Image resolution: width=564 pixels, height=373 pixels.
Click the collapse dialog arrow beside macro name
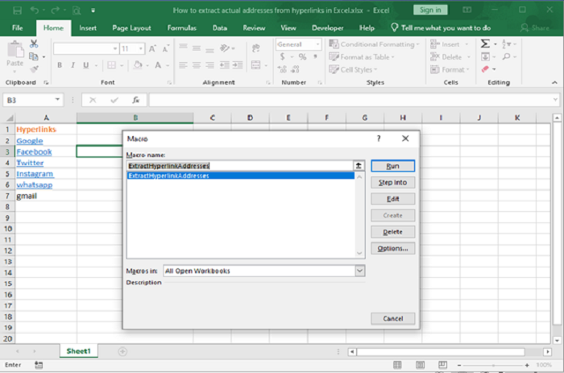[359, 166]
